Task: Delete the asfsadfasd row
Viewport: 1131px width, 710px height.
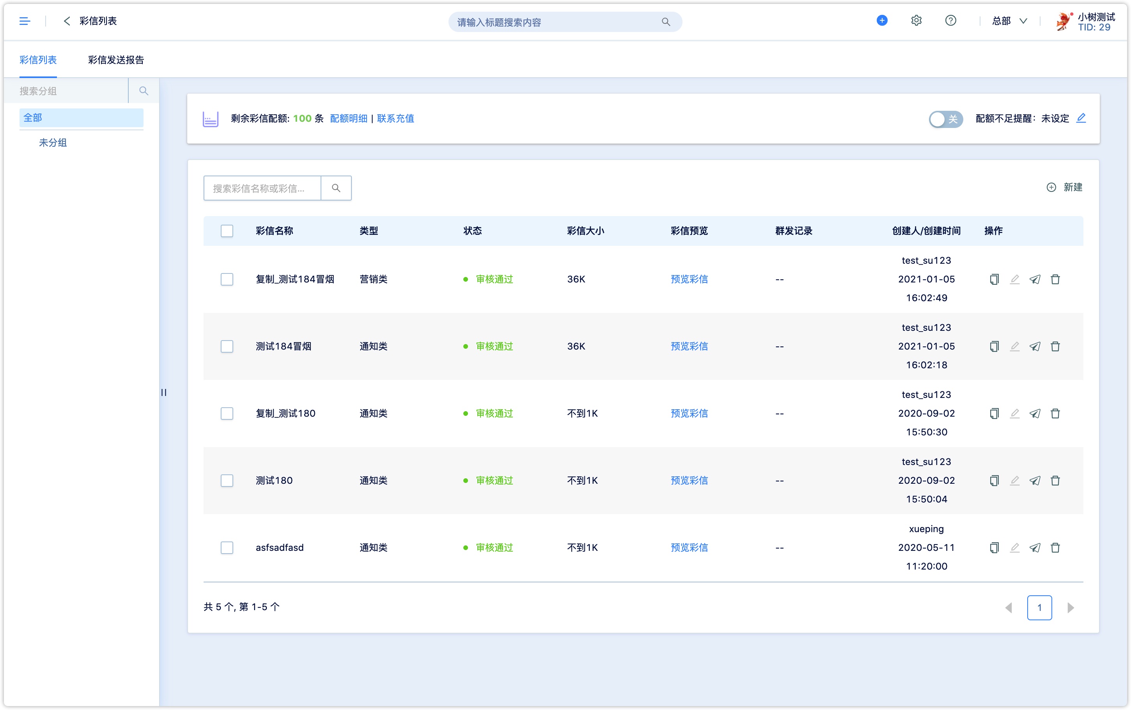Action: pyautogui.click(x=1055, y=548)
